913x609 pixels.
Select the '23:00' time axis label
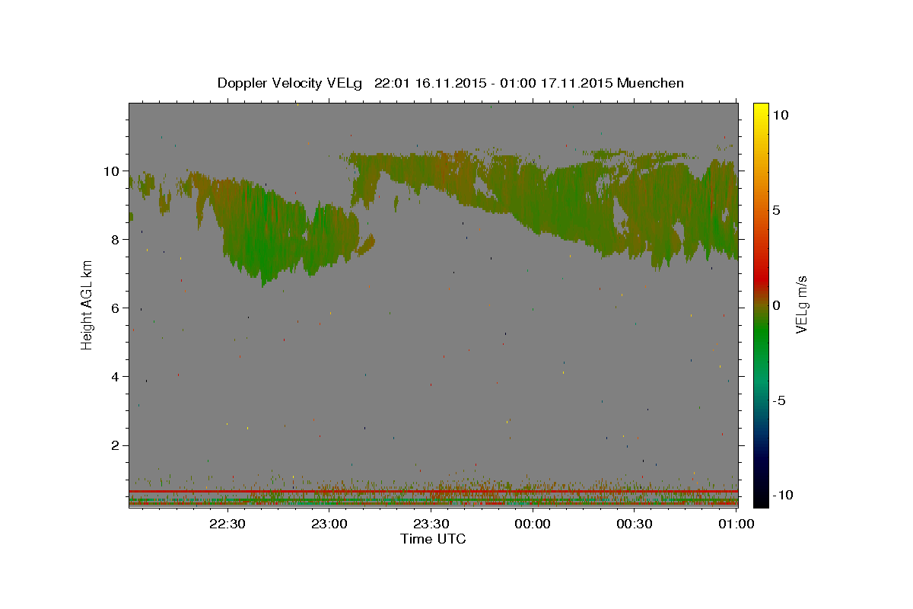click(x=329, y=524)
